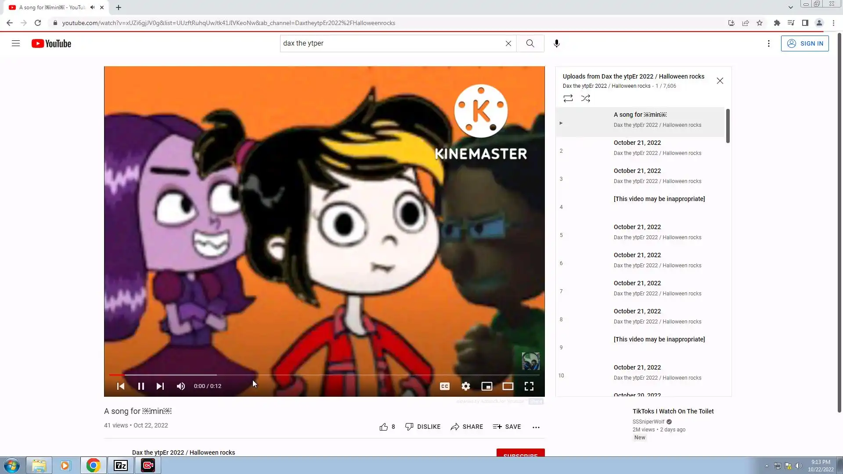Toggle closed captions CC button
843x474 pixels.
[x=444, y=386]
